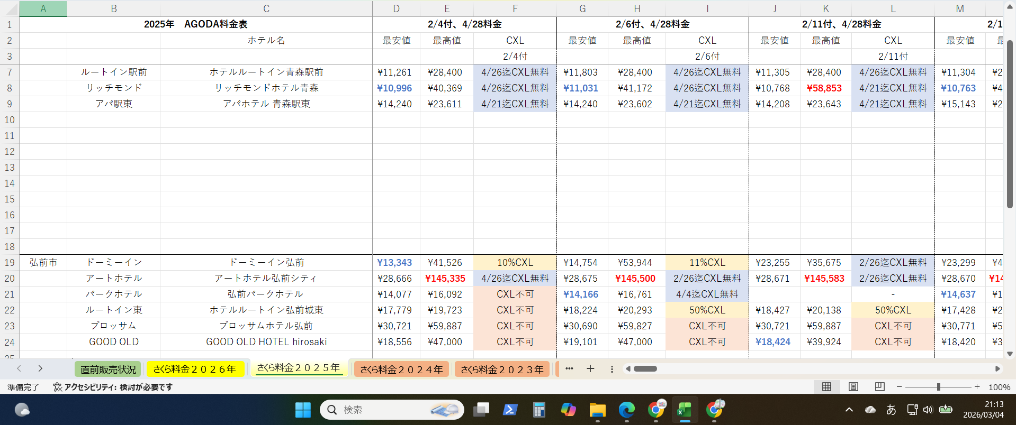The image size is (1016, 425).
Task: Switch to Page Layout view
Action: click(853, 387)
